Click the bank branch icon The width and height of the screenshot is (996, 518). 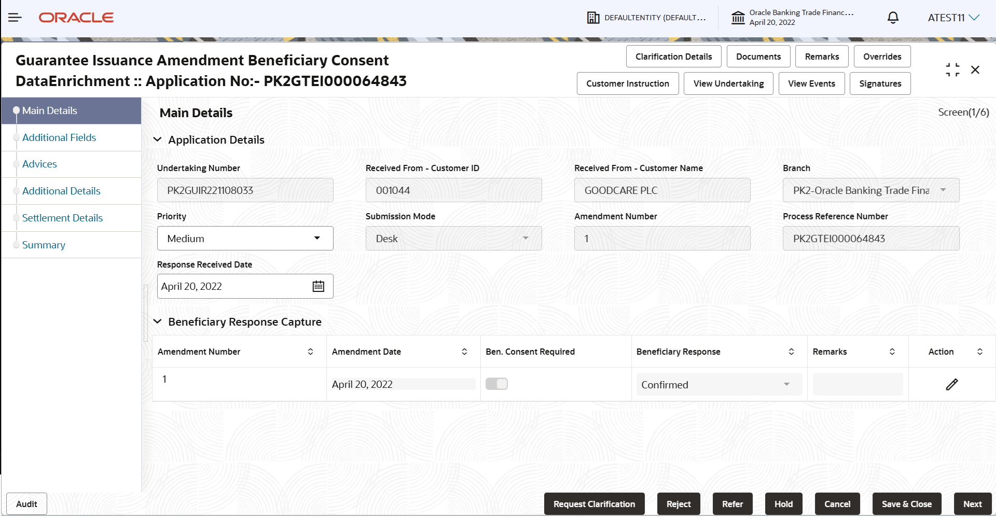tap(738, 18)
